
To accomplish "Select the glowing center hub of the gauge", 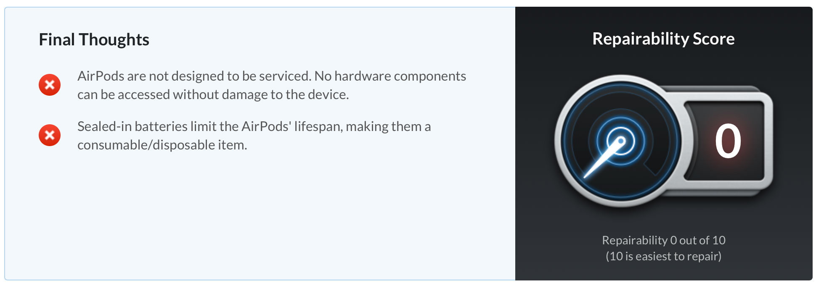I will (621, 141).
